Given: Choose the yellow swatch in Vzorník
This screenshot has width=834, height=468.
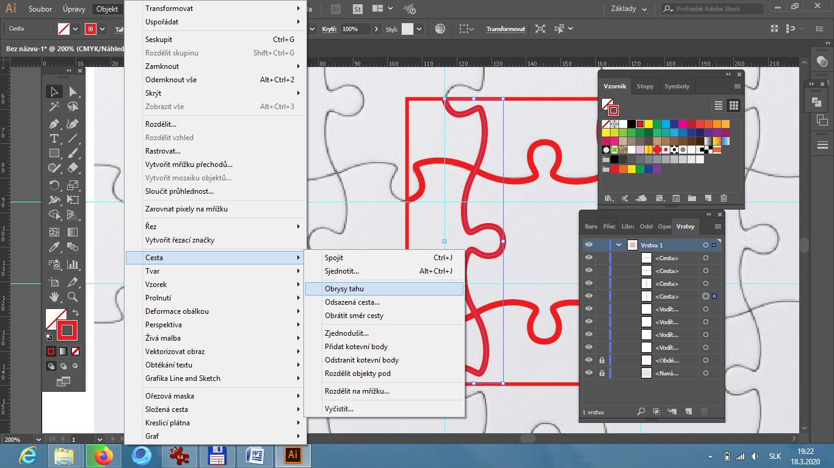Looking at the screenshot, I should (x=648, y=124).
